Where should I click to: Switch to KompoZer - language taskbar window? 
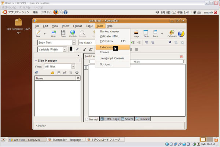click(x=66, y=140)
